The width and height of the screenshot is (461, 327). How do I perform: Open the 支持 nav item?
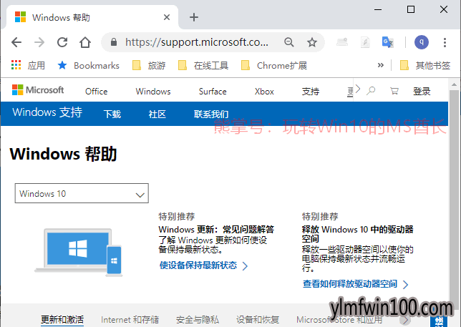pos(311,92)
